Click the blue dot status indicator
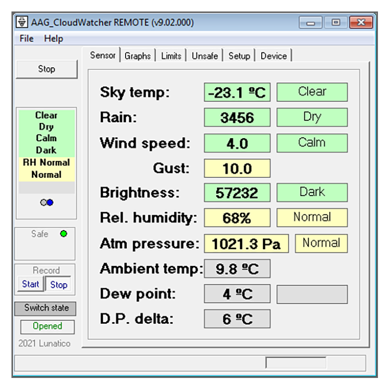 coord(50,203)
